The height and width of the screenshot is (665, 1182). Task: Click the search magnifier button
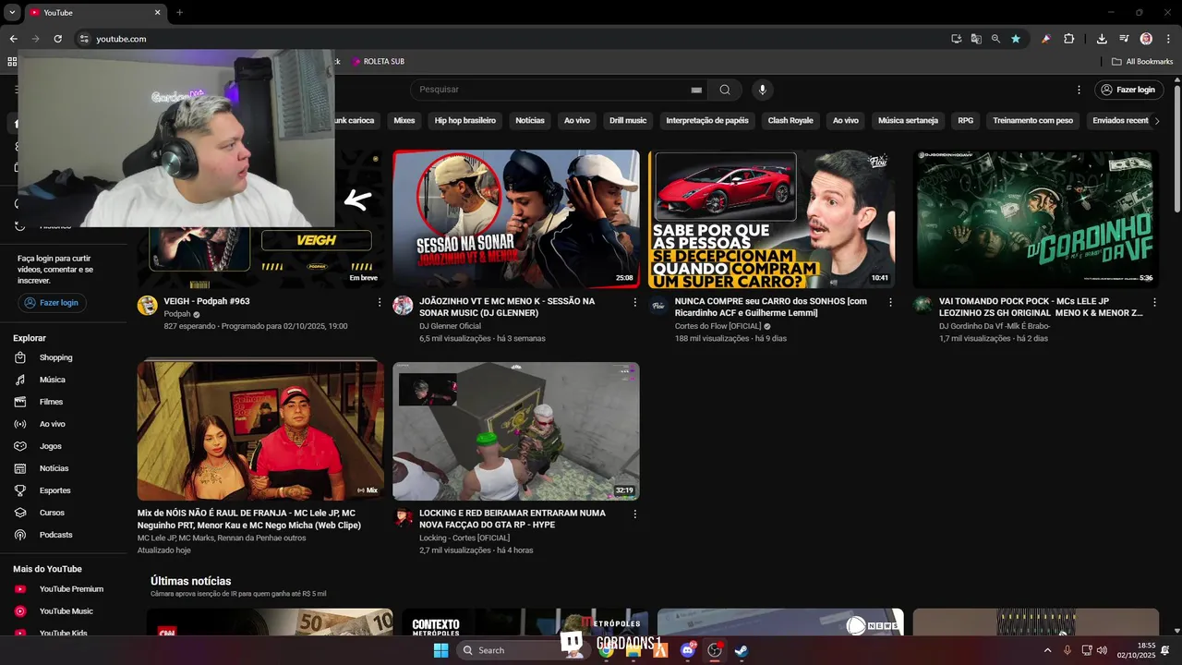pos(725,90)
